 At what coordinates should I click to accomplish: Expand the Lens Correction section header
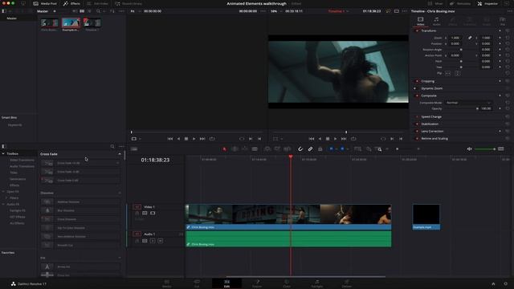(x=432, y=131)
